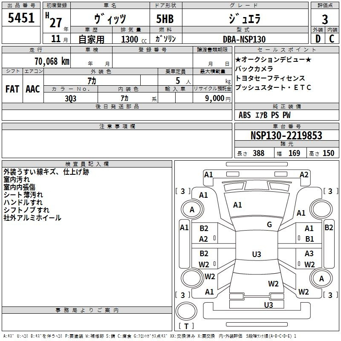Click recycle deposit 9,000円
The width and height of the screenshot is (341, 341).
point(218,98)
